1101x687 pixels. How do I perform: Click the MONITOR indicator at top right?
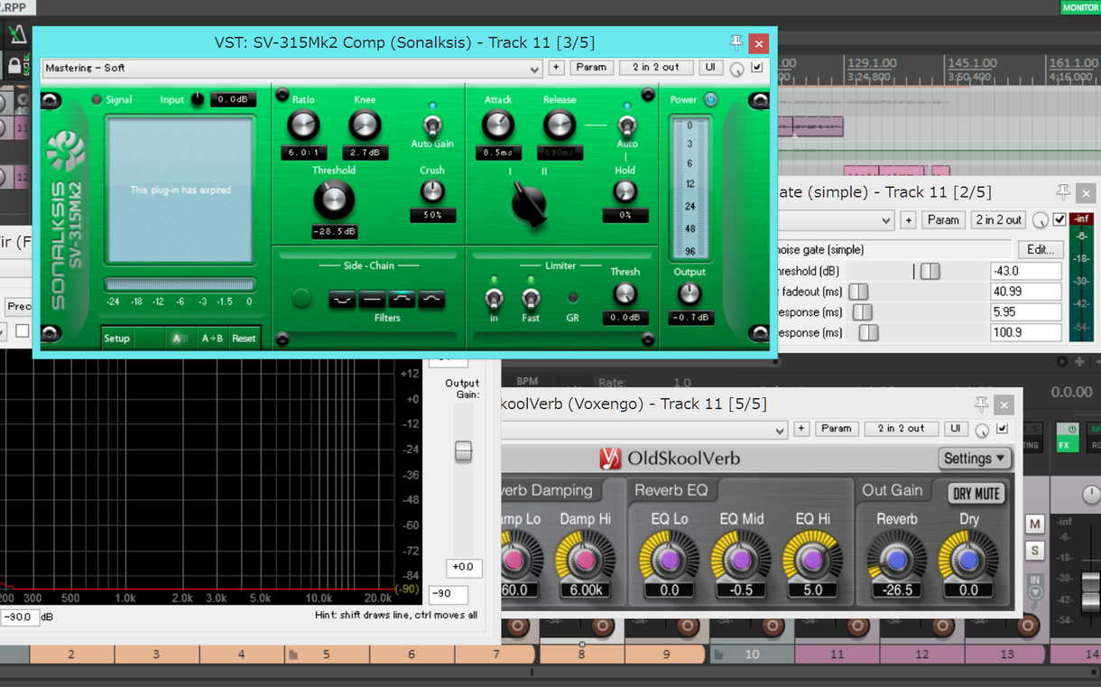click(1079, 7)
